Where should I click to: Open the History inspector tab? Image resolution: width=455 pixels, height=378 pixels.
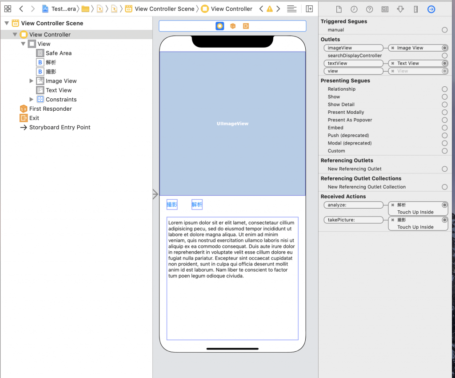pos(354,9)
